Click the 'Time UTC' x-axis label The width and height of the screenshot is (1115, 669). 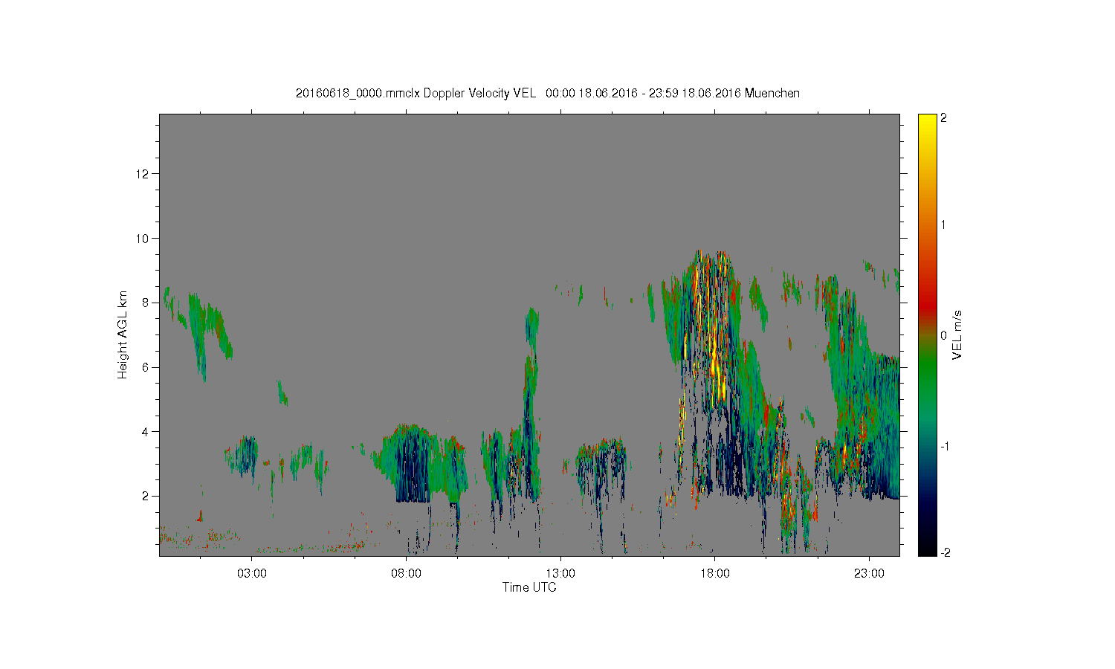point(529,587)
